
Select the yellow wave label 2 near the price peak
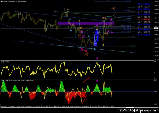tap(68, 11)
